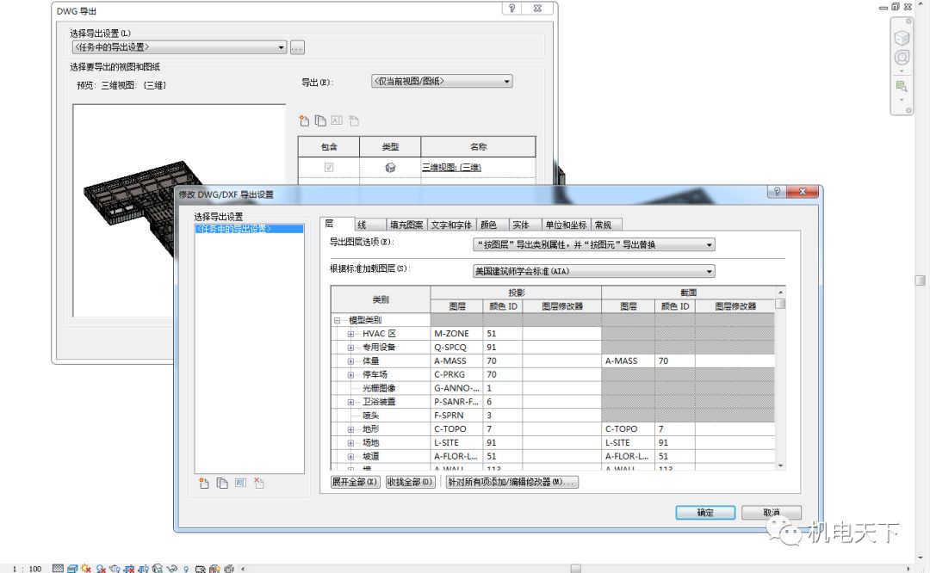Click the 取消 button
The height and width of the screenshot is (573, 930).
[771, 513]
